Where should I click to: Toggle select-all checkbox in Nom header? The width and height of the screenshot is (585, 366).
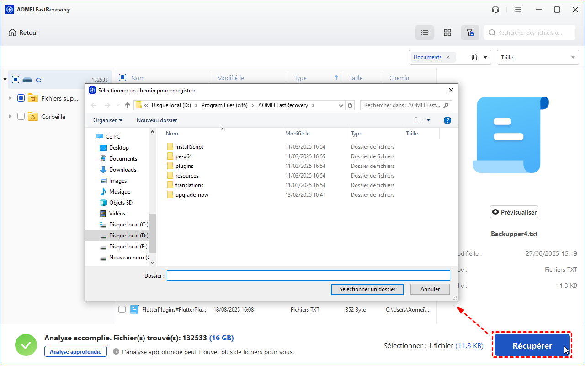coord(122,78)
